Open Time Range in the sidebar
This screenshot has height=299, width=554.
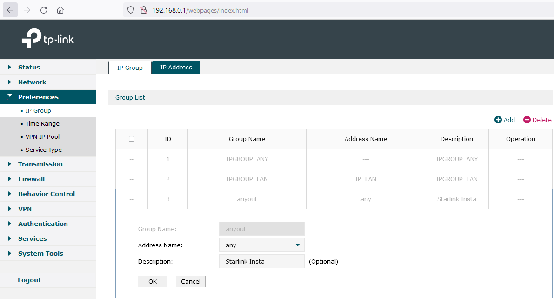click(x=42, y=123)
